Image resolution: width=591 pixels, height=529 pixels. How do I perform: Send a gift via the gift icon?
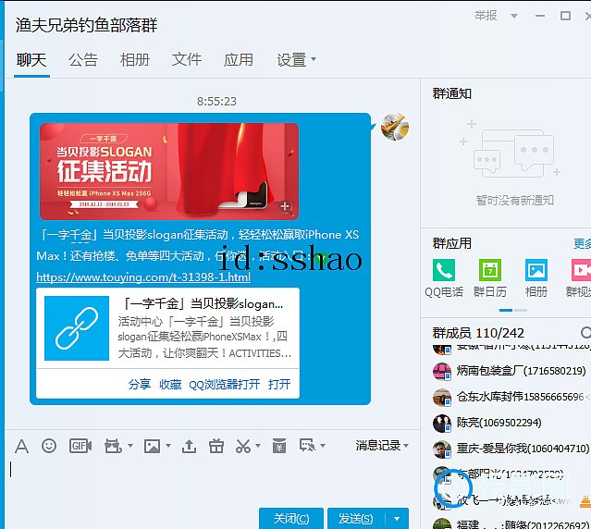point(216,446)
